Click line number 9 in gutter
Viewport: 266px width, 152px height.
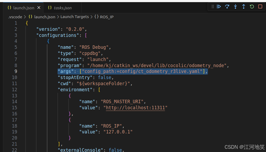16,71
